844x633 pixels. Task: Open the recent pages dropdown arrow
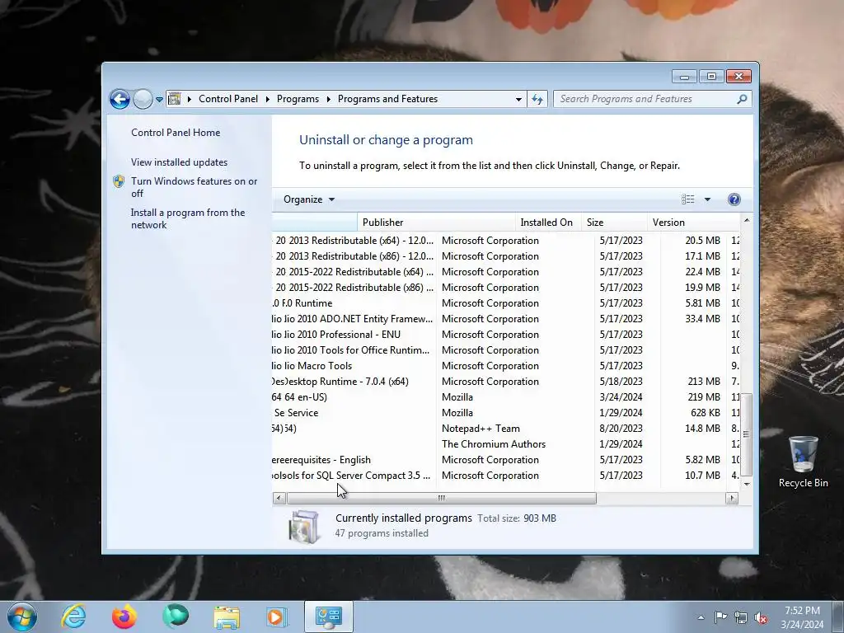[x=159, y=100]
